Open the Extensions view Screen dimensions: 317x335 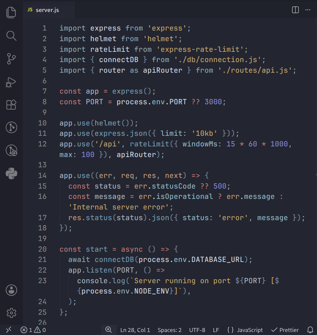point(11,105)
